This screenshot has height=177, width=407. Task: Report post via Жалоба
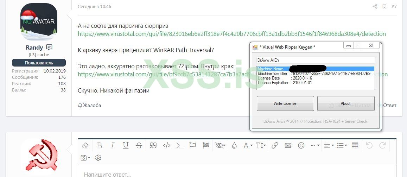point(89,105)
